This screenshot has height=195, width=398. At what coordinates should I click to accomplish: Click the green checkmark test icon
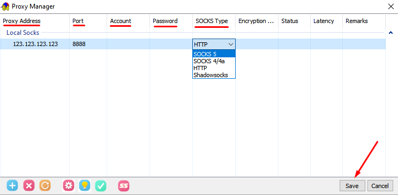tap(101, 186)
